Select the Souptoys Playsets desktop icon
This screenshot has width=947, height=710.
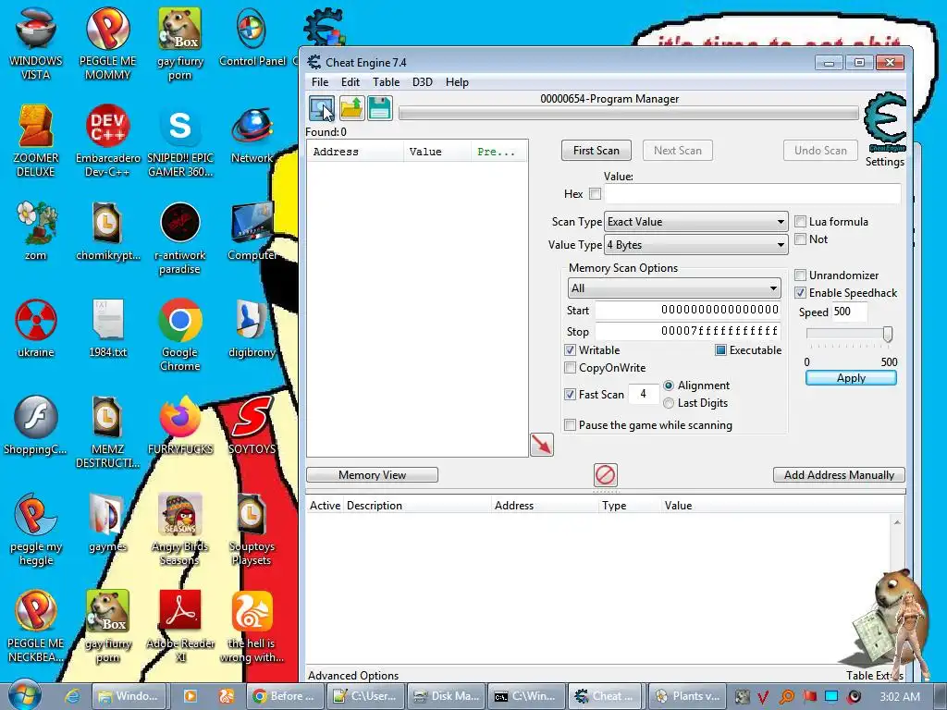[252, 530]
